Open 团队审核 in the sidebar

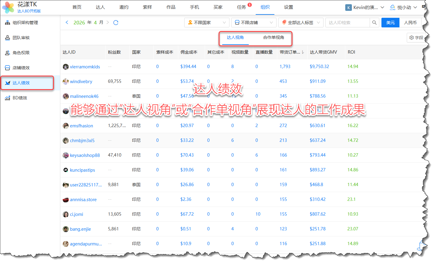click(21, 38)
